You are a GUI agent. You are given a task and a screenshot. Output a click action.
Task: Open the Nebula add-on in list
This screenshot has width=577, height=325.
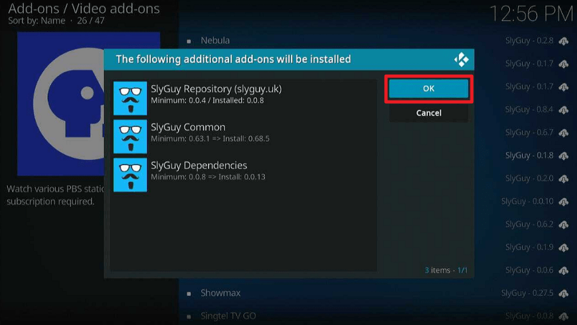click(x=216, y=41)
